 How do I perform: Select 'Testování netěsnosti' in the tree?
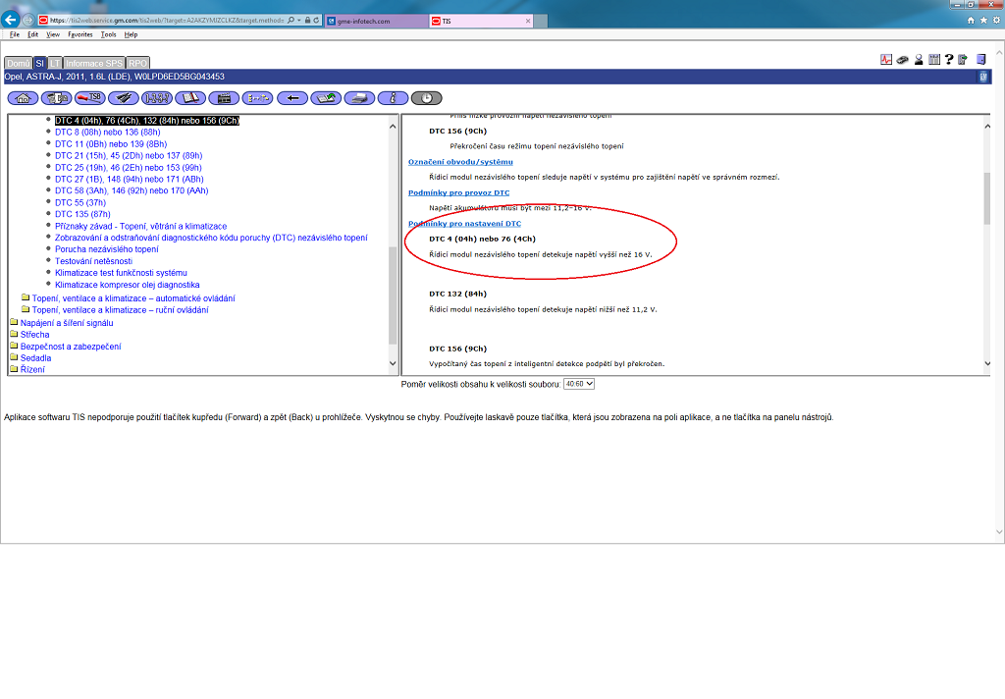(93, 261)
